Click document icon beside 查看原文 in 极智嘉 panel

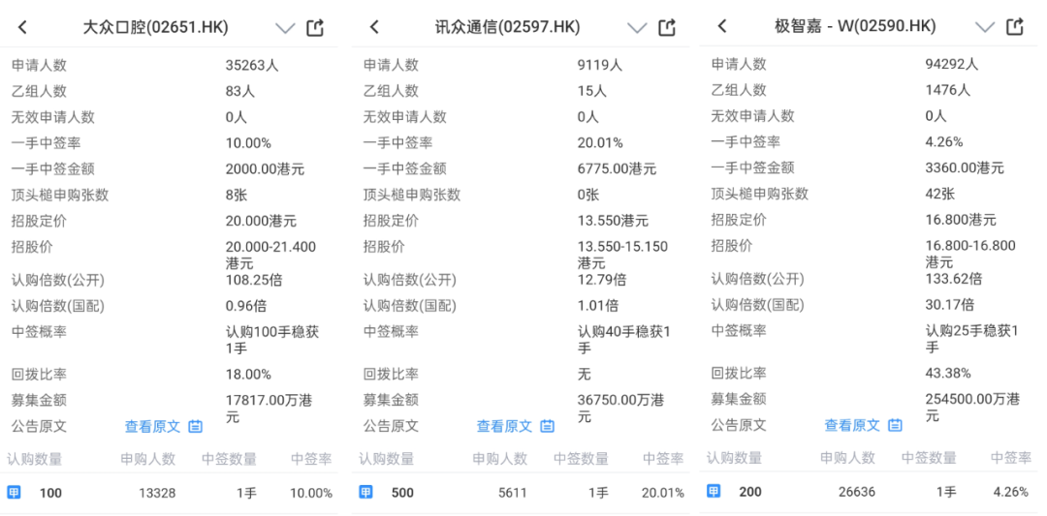[x=896, y=425]
